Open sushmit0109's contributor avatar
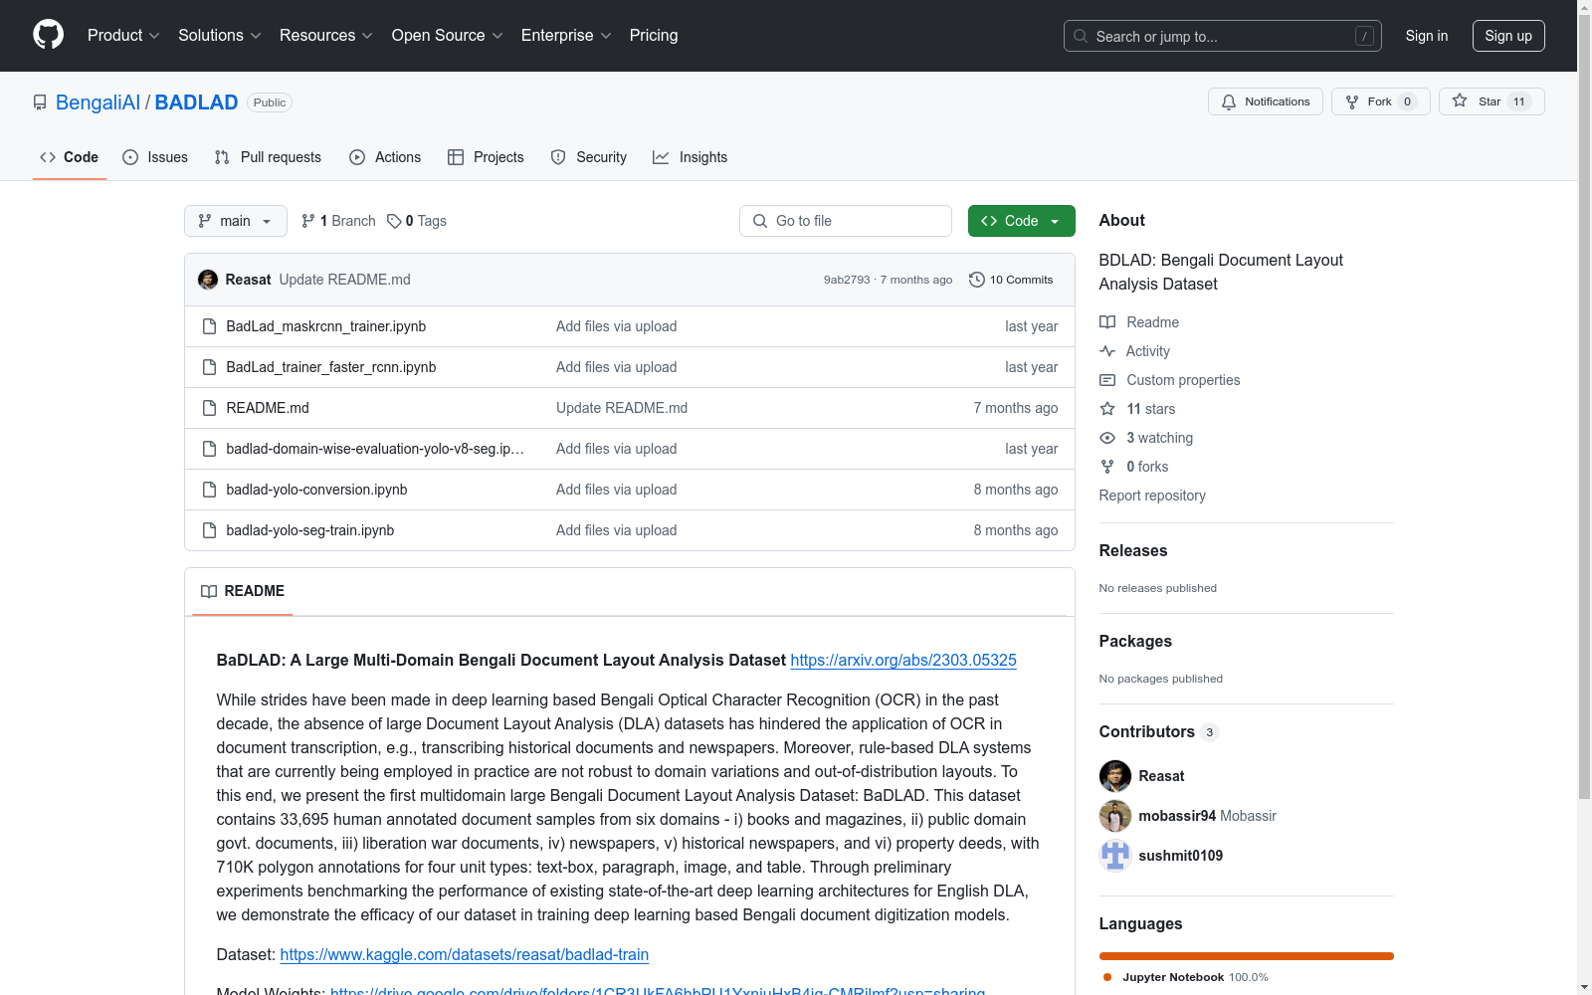 [x=1115, y=856]
